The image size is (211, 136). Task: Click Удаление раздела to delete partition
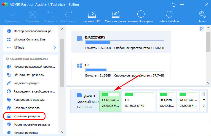pos(24,116)
